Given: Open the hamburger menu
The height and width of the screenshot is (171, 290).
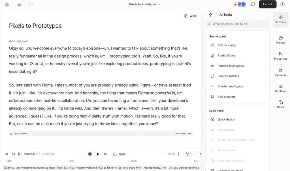Looking at the screenshot, I should pos(19,4).
